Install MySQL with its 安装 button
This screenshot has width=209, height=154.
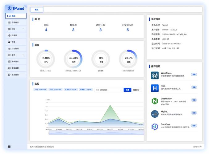point(194,113)
